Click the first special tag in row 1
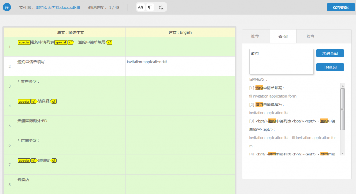This screenshot has width=356, height=194. [x=24, y=42]
